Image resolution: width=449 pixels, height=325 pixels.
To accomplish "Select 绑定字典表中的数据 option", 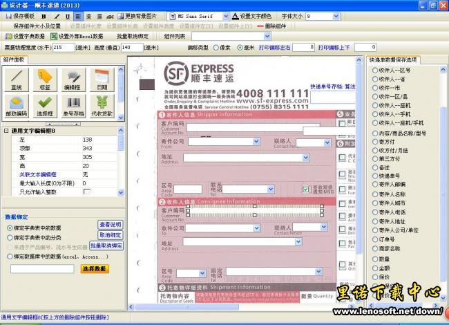I will (x=10, y=228).
